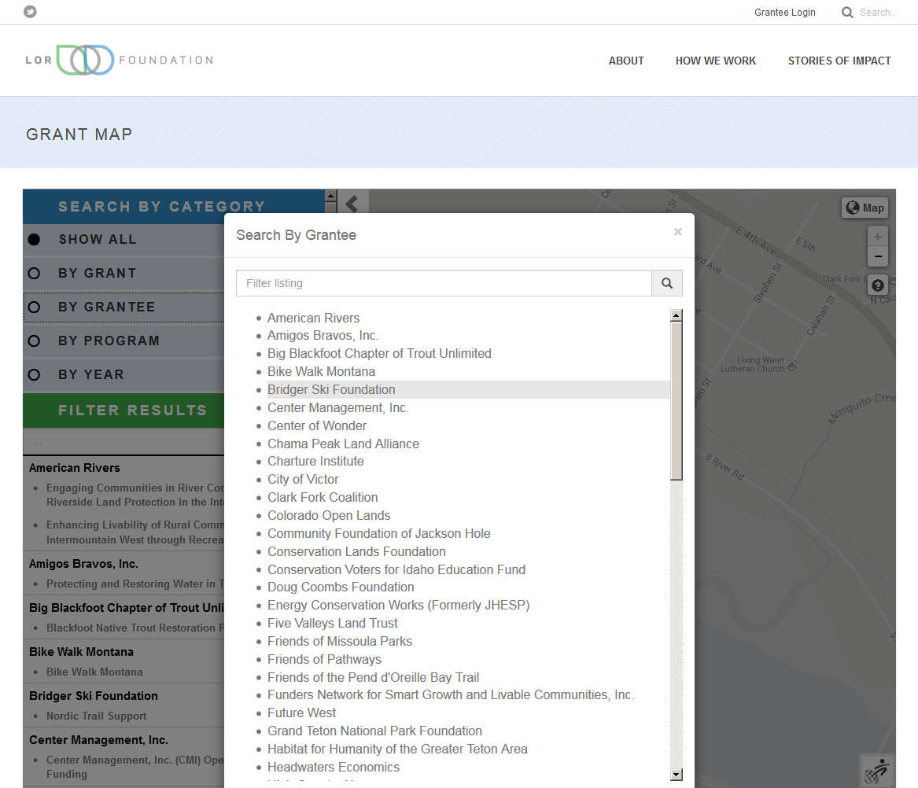Zoom in the map with plus
Screen dimensions: 918x788
tap(878, 237)
